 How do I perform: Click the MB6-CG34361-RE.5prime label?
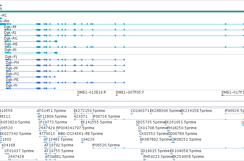(x=80, y=134)
